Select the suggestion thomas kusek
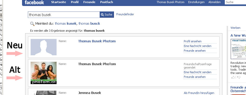 click(x=66, y=24)
